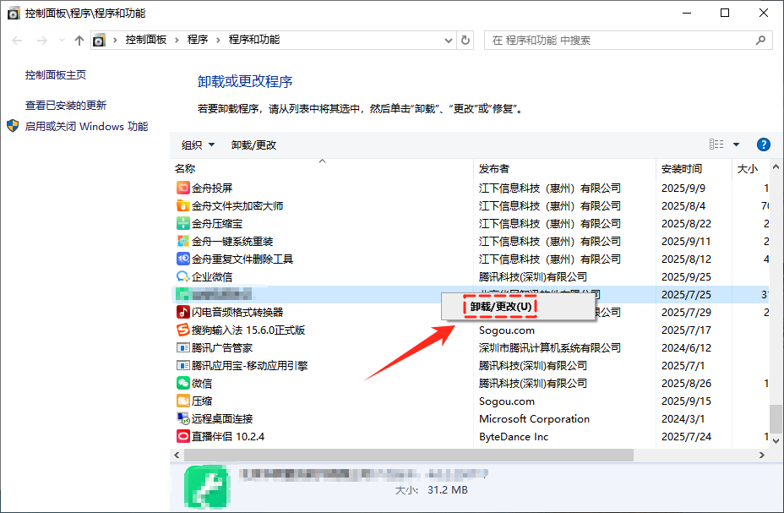Click the 金舟重复文件删除工具 icon

tap(183, 259)
